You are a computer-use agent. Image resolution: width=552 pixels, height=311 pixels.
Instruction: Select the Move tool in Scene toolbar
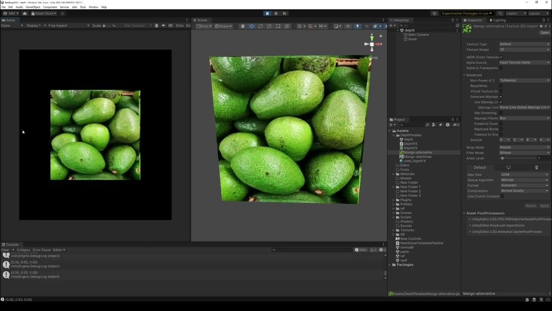point(252,26)
